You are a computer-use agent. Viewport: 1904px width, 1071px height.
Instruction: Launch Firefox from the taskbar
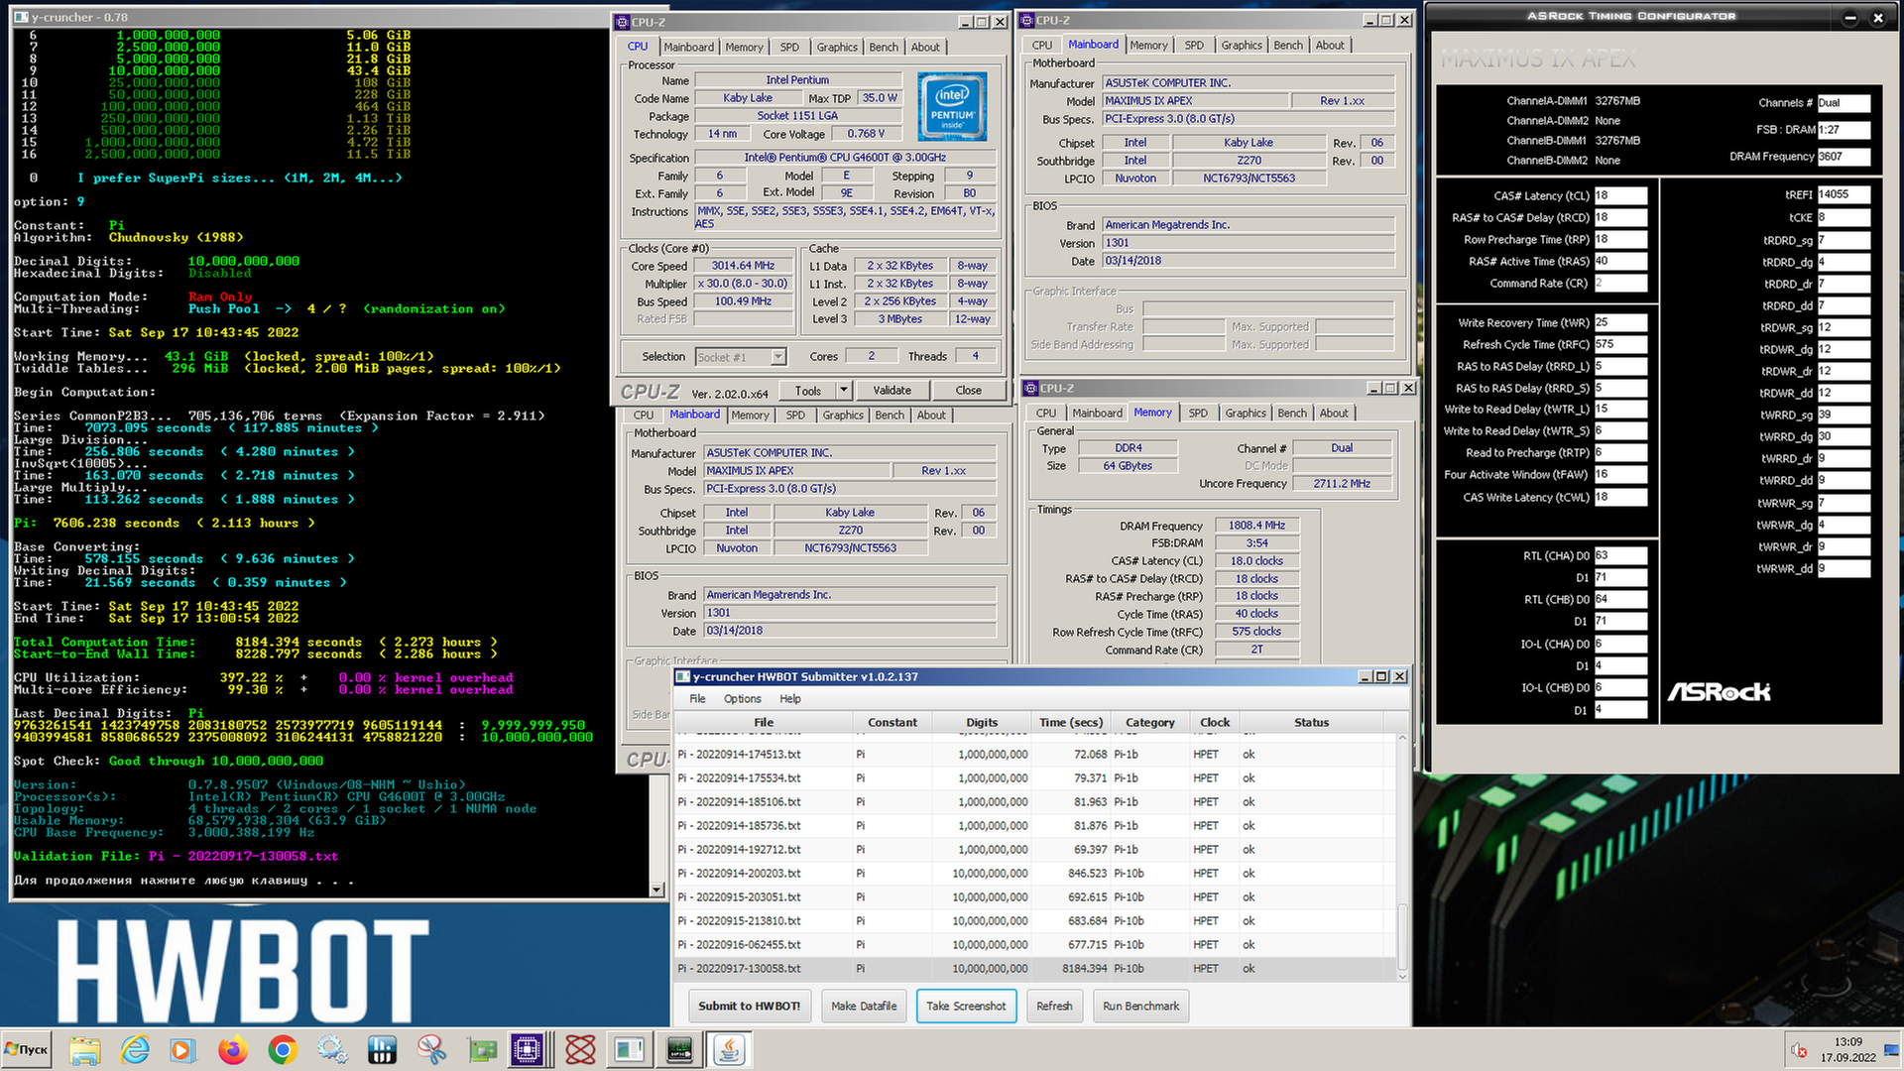(233, 1049)
